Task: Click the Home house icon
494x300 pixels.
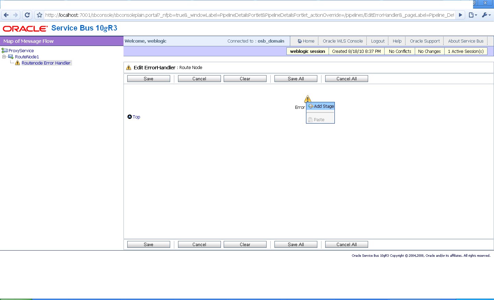Action: pos(299,41)
